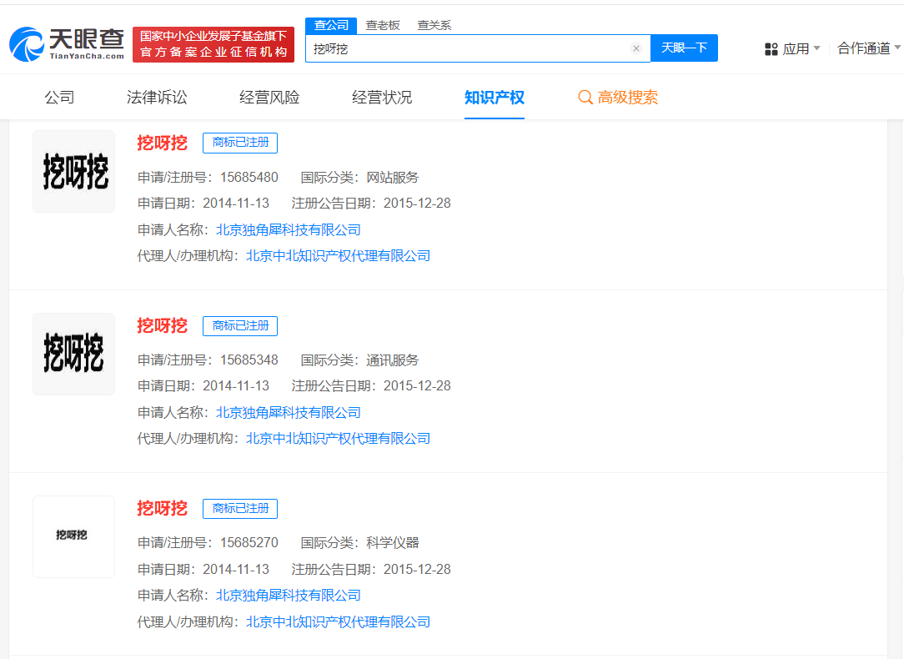Open 北京中北知识产权代理有限公司 in 15685348 entry
This screenshot has height=659, width=904.
339,439
